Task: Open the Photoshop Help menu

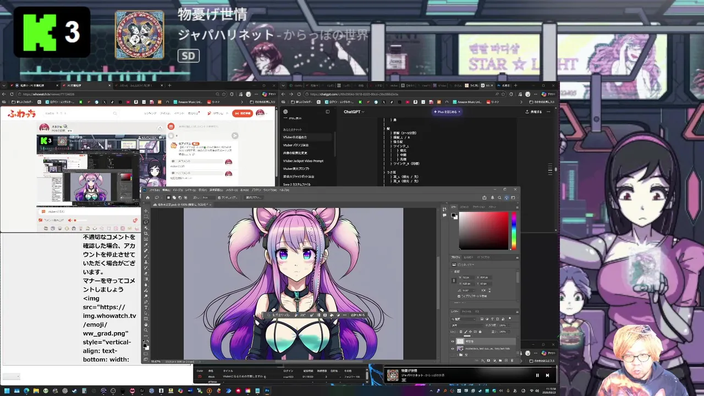Action: [284, 190]
